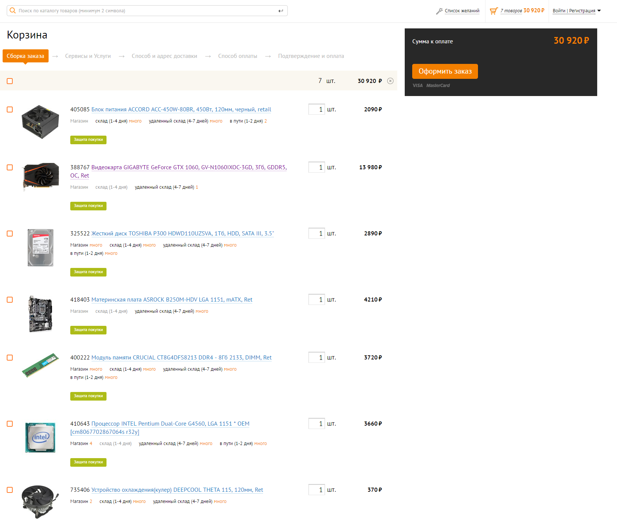This screenshot has width=617, height=528.
Task: Click Защита покупки badge under ACCORD power supply
Action: (x=88, y=140)
